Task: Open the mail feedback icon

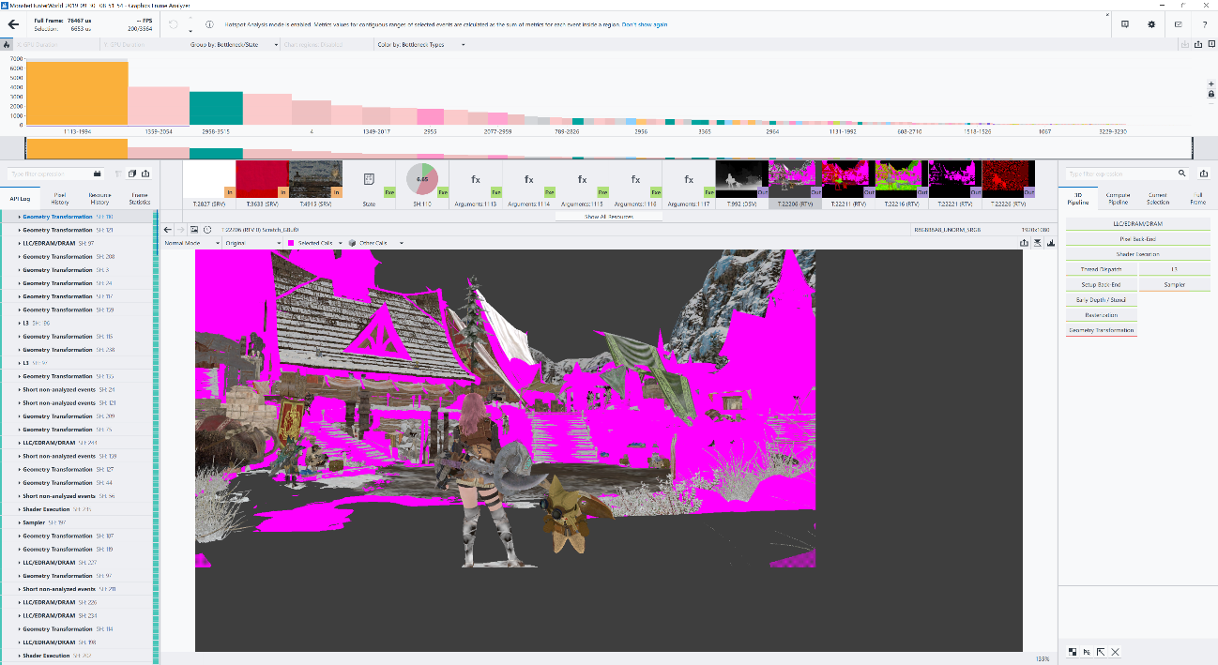Action: (1178, 24)
